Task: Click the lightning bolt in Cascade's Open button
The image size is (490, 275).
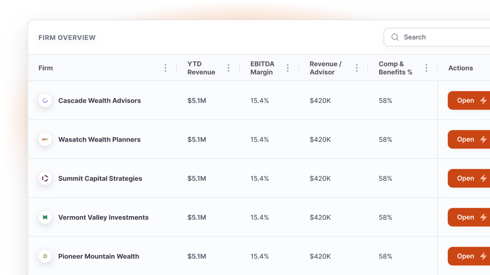Action: click(483, 100)
